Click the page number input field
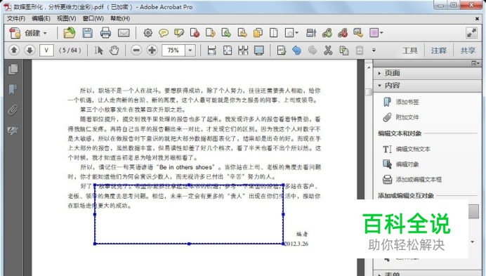The height and width of the screenshot is (276, 486). coord(46,51)
